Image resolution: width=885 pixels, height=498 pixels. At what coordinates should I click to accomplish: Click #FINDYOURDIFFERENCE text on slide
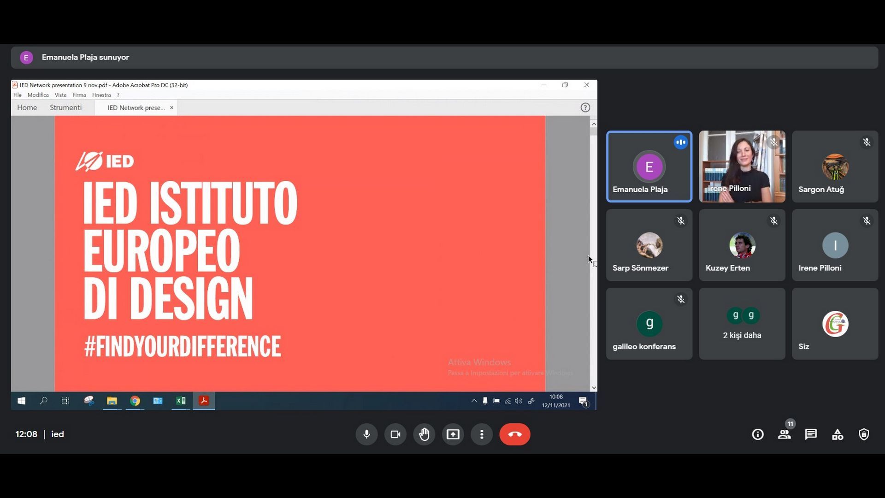[182, 347]
